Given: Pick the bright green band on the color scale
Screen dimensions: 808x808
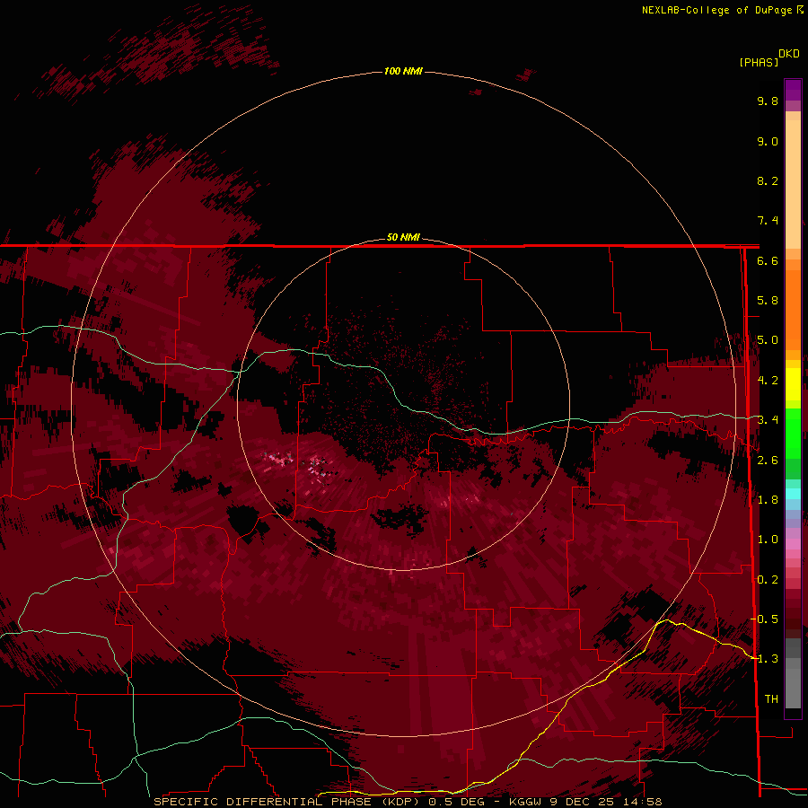Looking at the screenshot, I should [x=793, y=432].
